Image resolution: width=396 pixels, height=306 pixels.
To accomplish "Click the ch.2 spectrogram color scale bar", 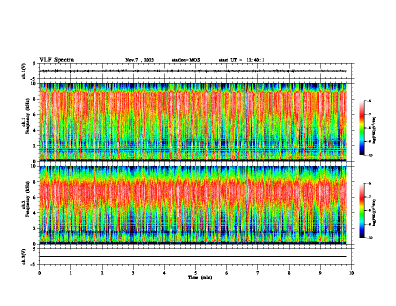I will point(361,210).
